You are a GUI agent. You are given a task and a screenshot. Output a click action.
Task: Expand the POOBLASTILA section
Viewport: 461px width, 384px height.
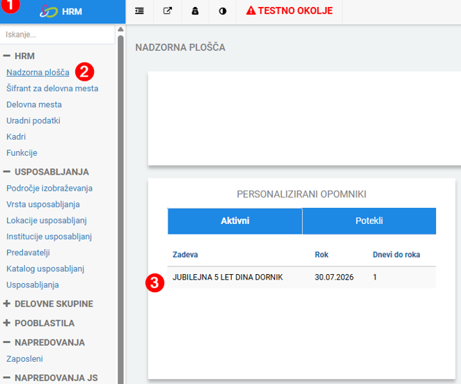point(6,323)
